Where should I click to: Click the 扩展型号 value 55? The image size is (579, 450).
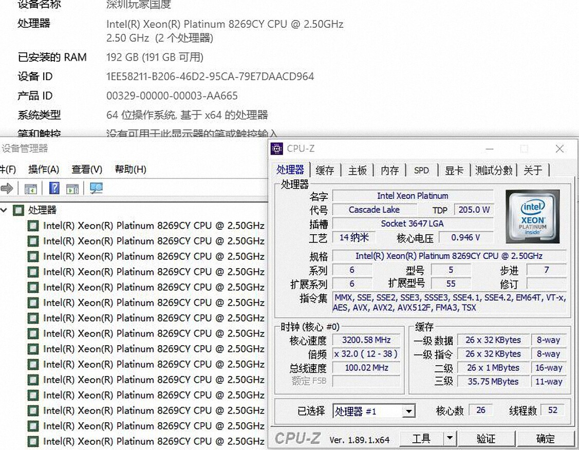451,284
